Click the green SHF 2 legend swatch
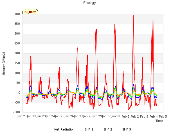This screenshot has height=135, width=180. (99, 130)
